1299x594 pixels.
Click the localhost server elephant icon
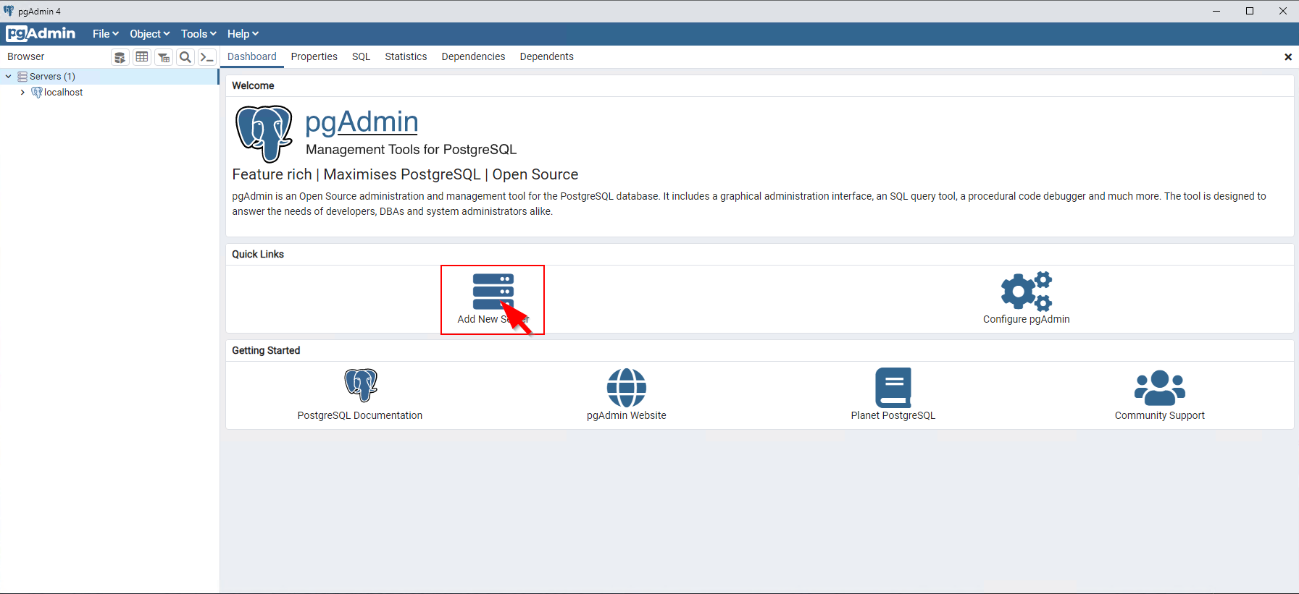[x=36, y=93]
